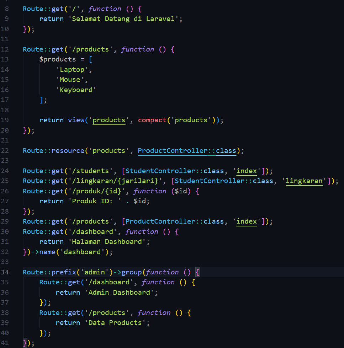
Task: Click the '/dashboard' path inside admin group
Action: (109, 283)
